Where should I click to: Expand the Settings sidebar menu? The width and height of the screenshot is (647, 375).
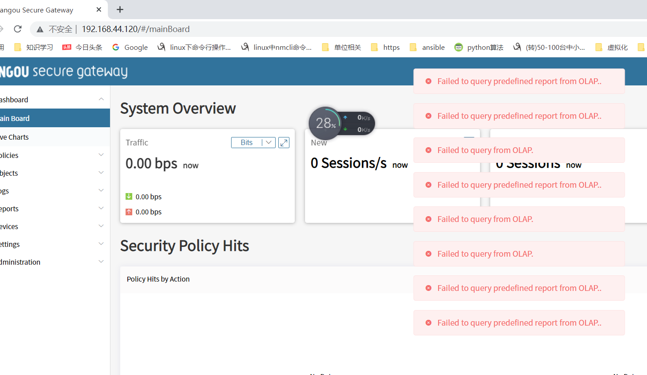(x=53, y=244)
